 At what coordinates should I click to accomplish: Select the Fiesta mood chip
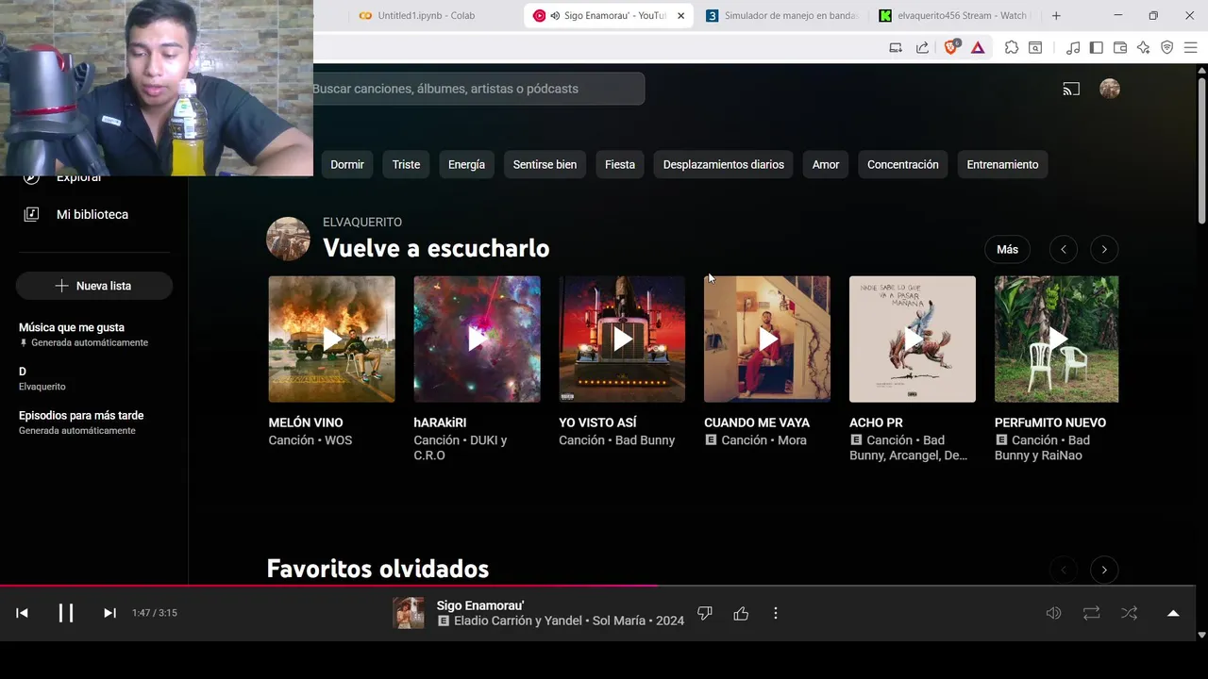point(620,164)
